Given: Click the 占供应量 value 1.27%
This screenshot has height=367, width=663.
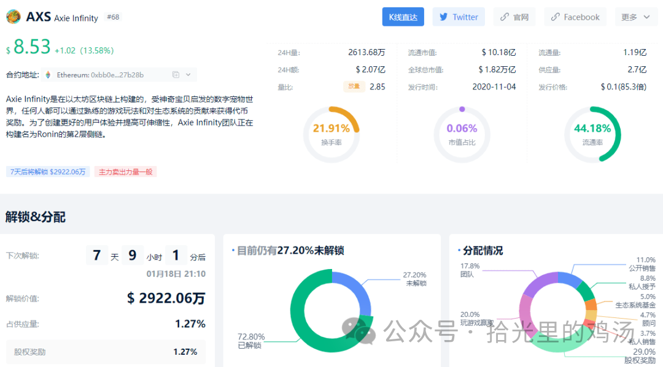Looking at the screenshot, I should tap(190, 324).
